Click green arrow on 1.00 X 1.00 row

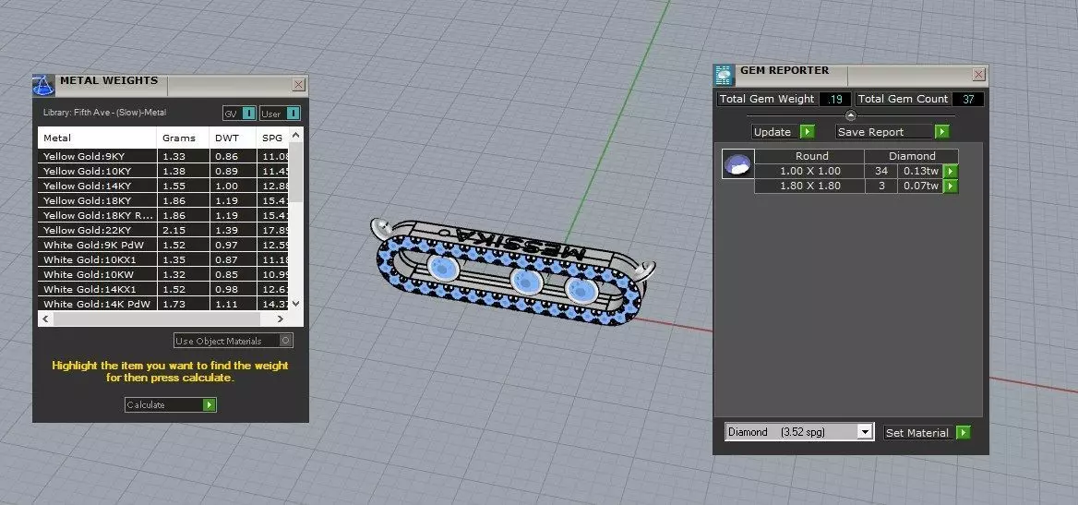[950, 172]
